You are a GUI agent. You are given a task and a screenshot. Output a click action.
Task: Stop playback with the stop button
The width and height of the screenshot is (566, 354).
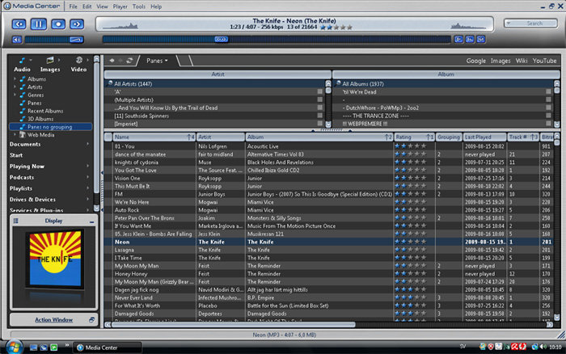tap(57, 24)
